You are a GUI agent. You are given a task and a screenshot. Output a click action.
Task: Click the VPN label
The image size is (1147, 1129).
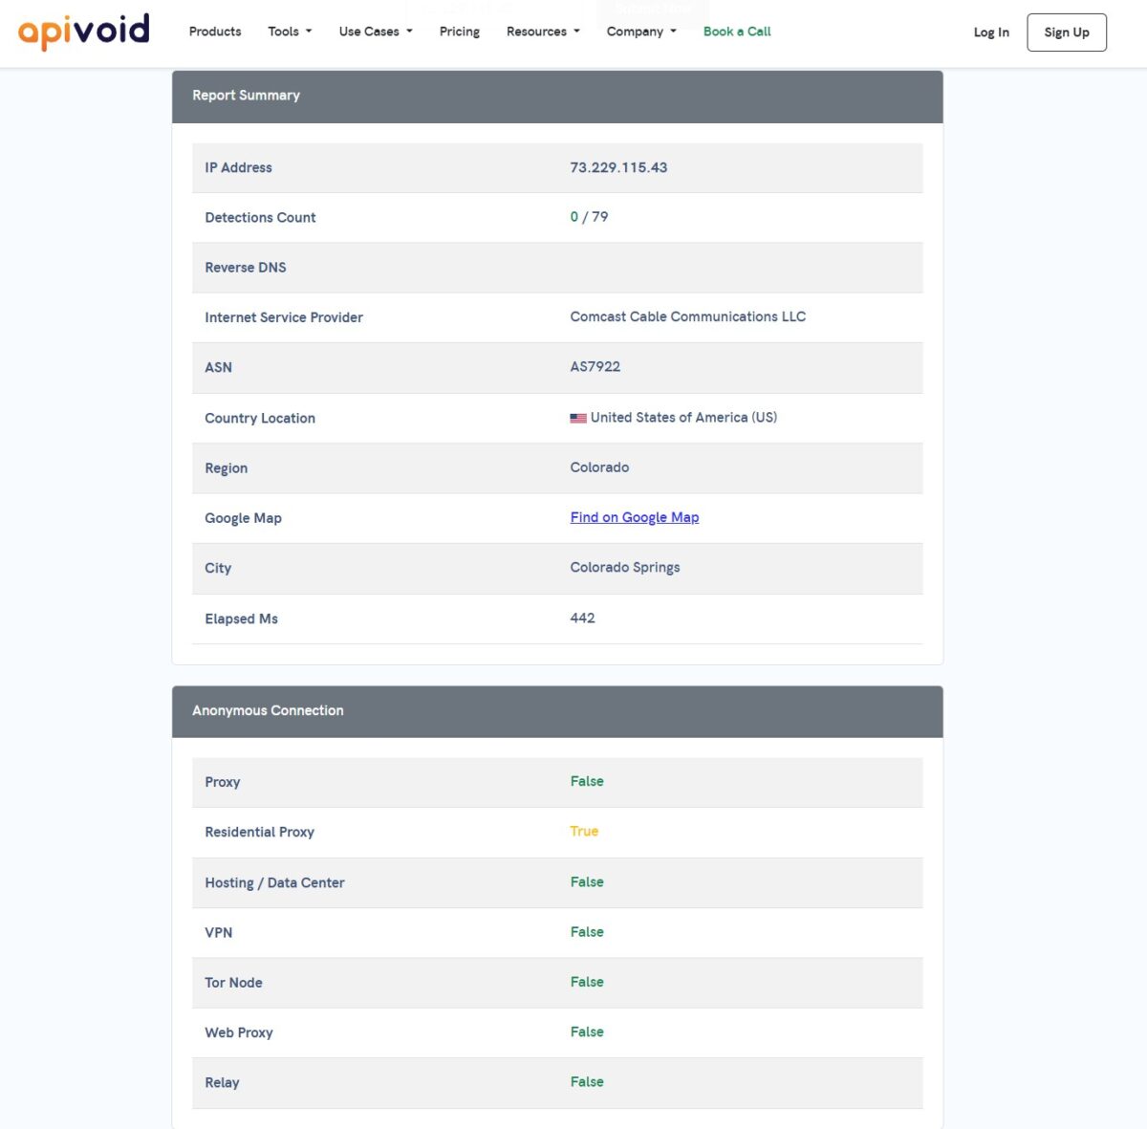(x=219, y=932)
